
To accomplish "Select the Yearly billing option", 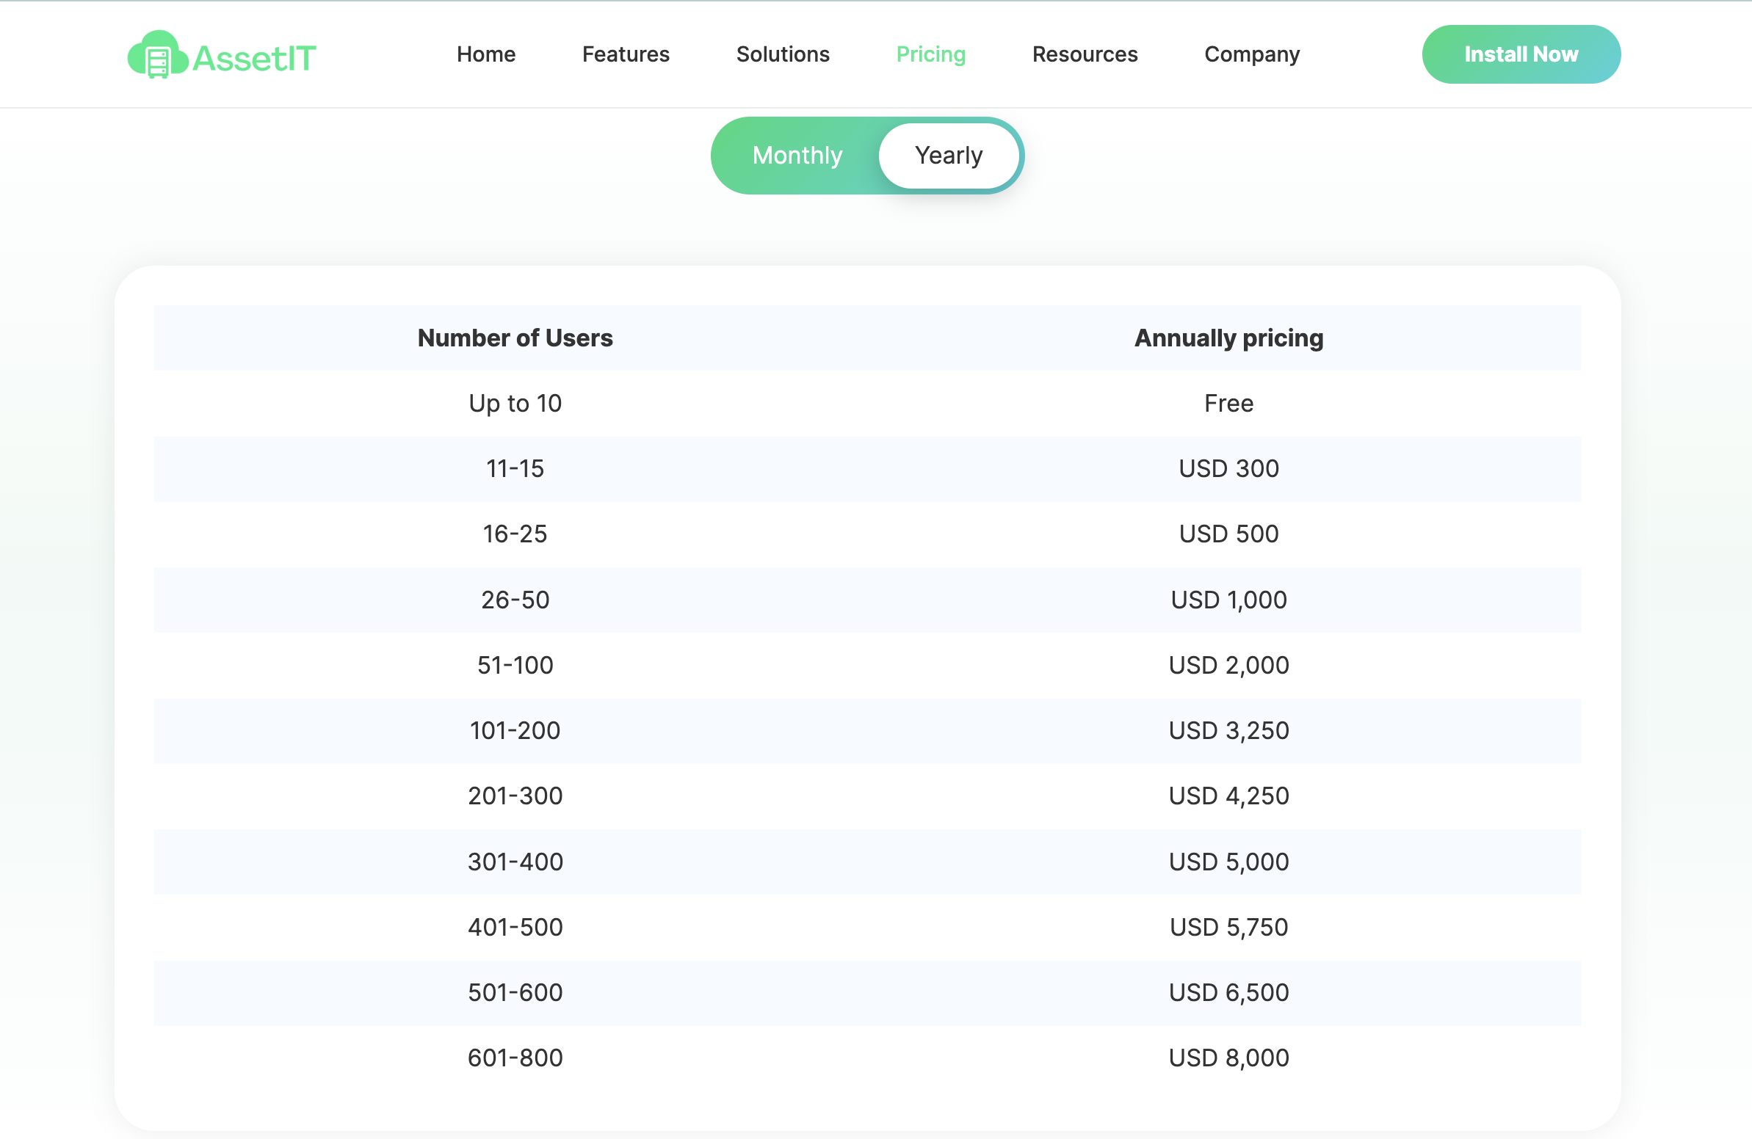I will (948, 156).
